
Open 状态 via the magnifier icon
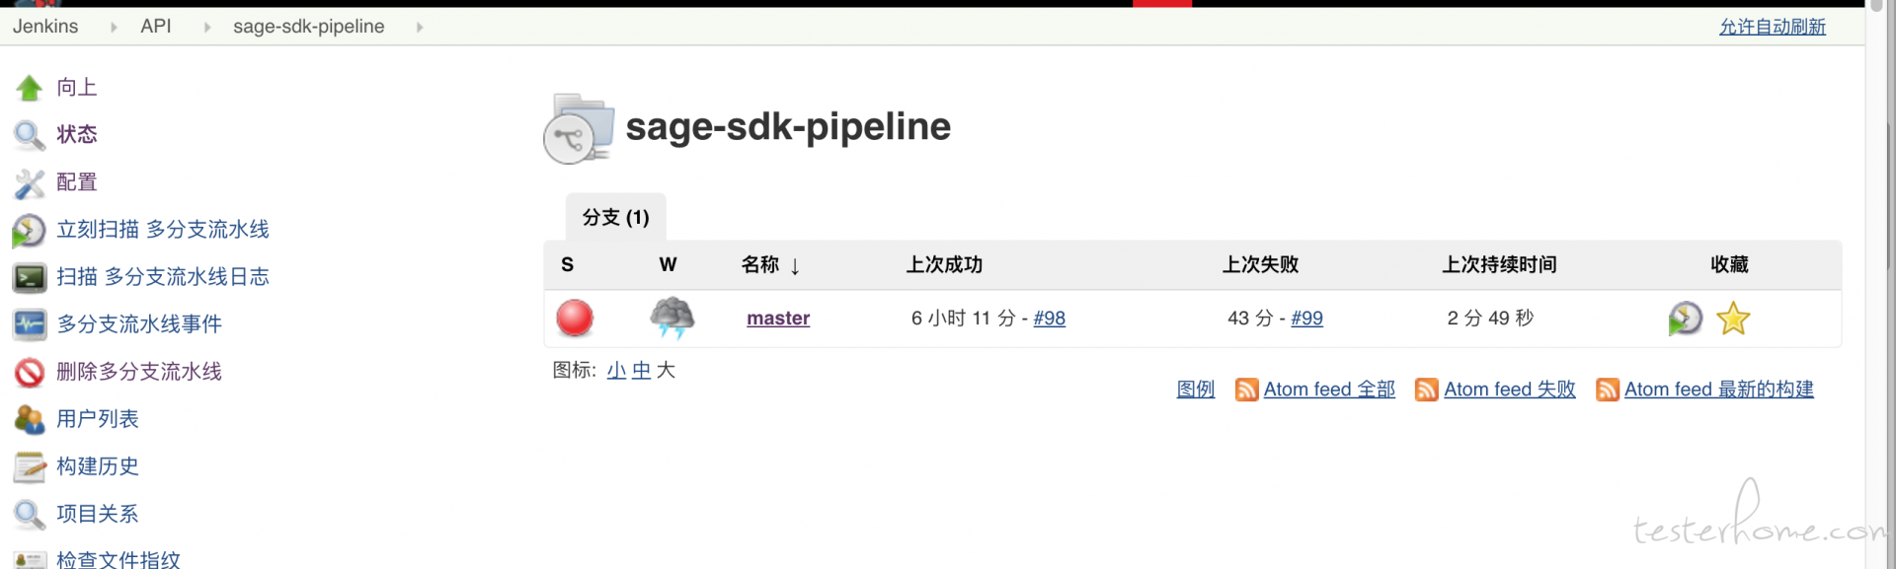click(30, 135)
